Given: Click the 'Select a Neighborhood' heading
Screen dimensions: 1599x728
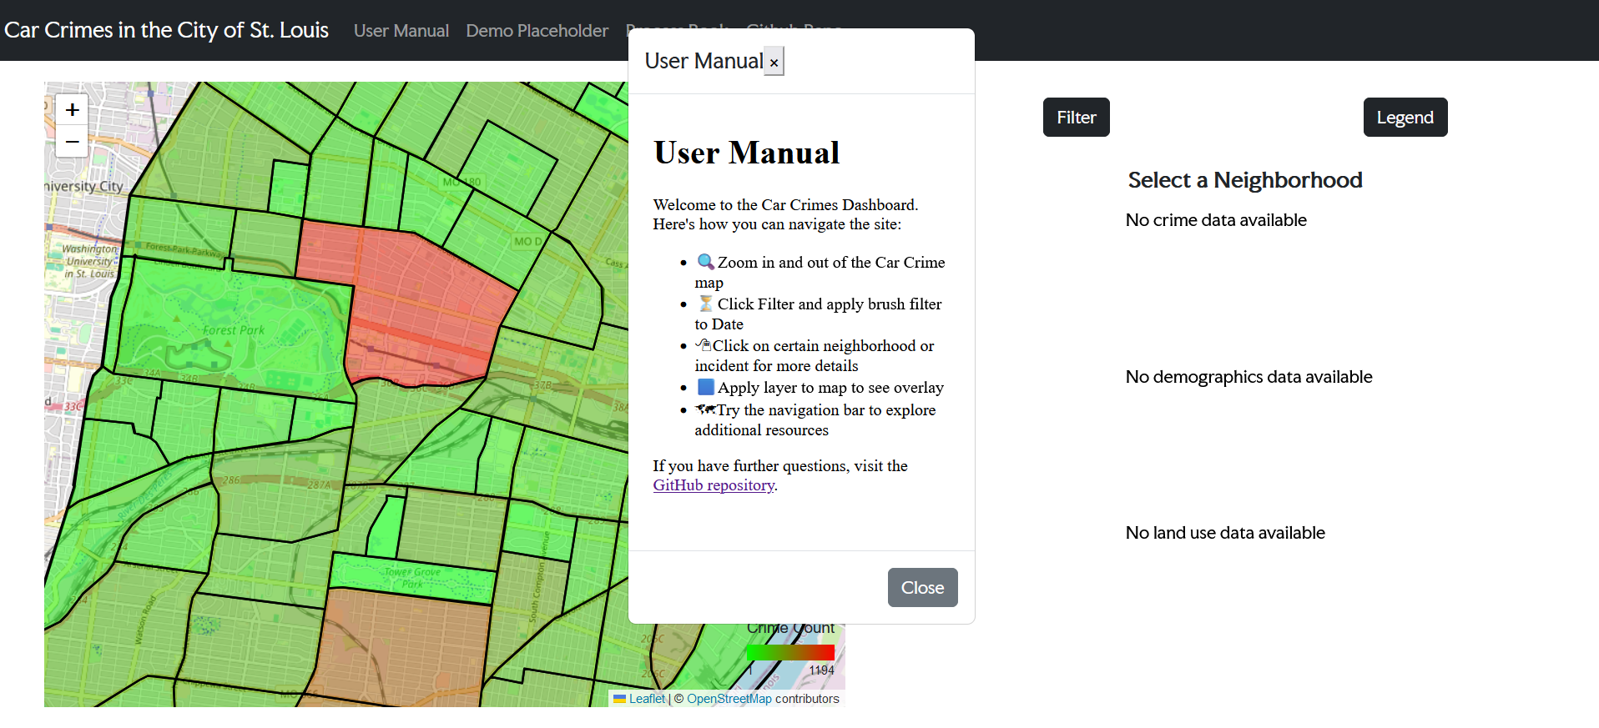Looking at the screenshot, I should [1245, 180].
